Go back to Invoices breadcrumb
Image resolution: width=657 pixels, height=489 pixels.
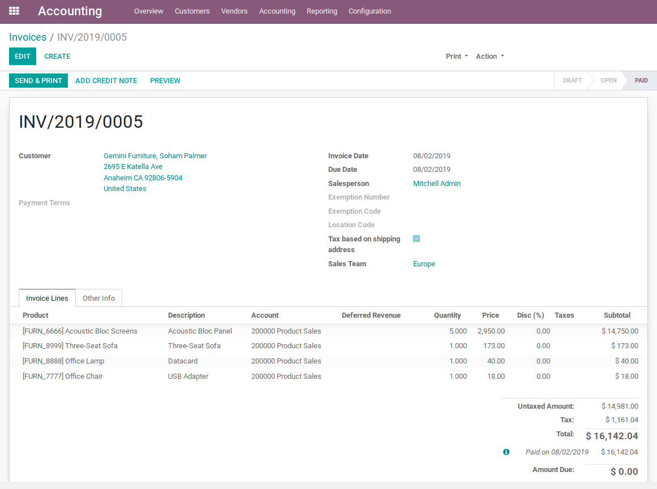pos(28,37)
